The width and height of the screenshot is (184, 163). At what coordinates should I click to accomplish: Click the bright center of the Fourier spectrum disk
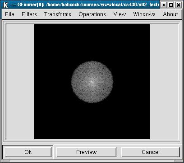(x=92, y=82)
